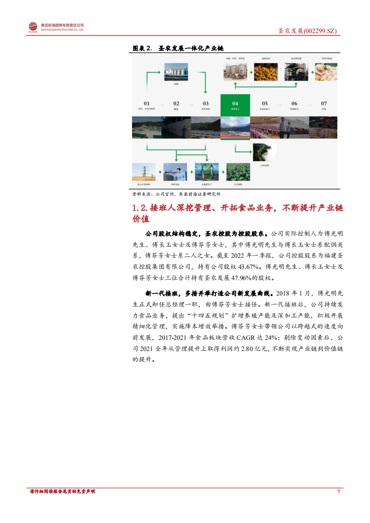The width and height of the screenshot is (370, 523).
Task: Click the logistics photo with two men
Action: point(294,127)
